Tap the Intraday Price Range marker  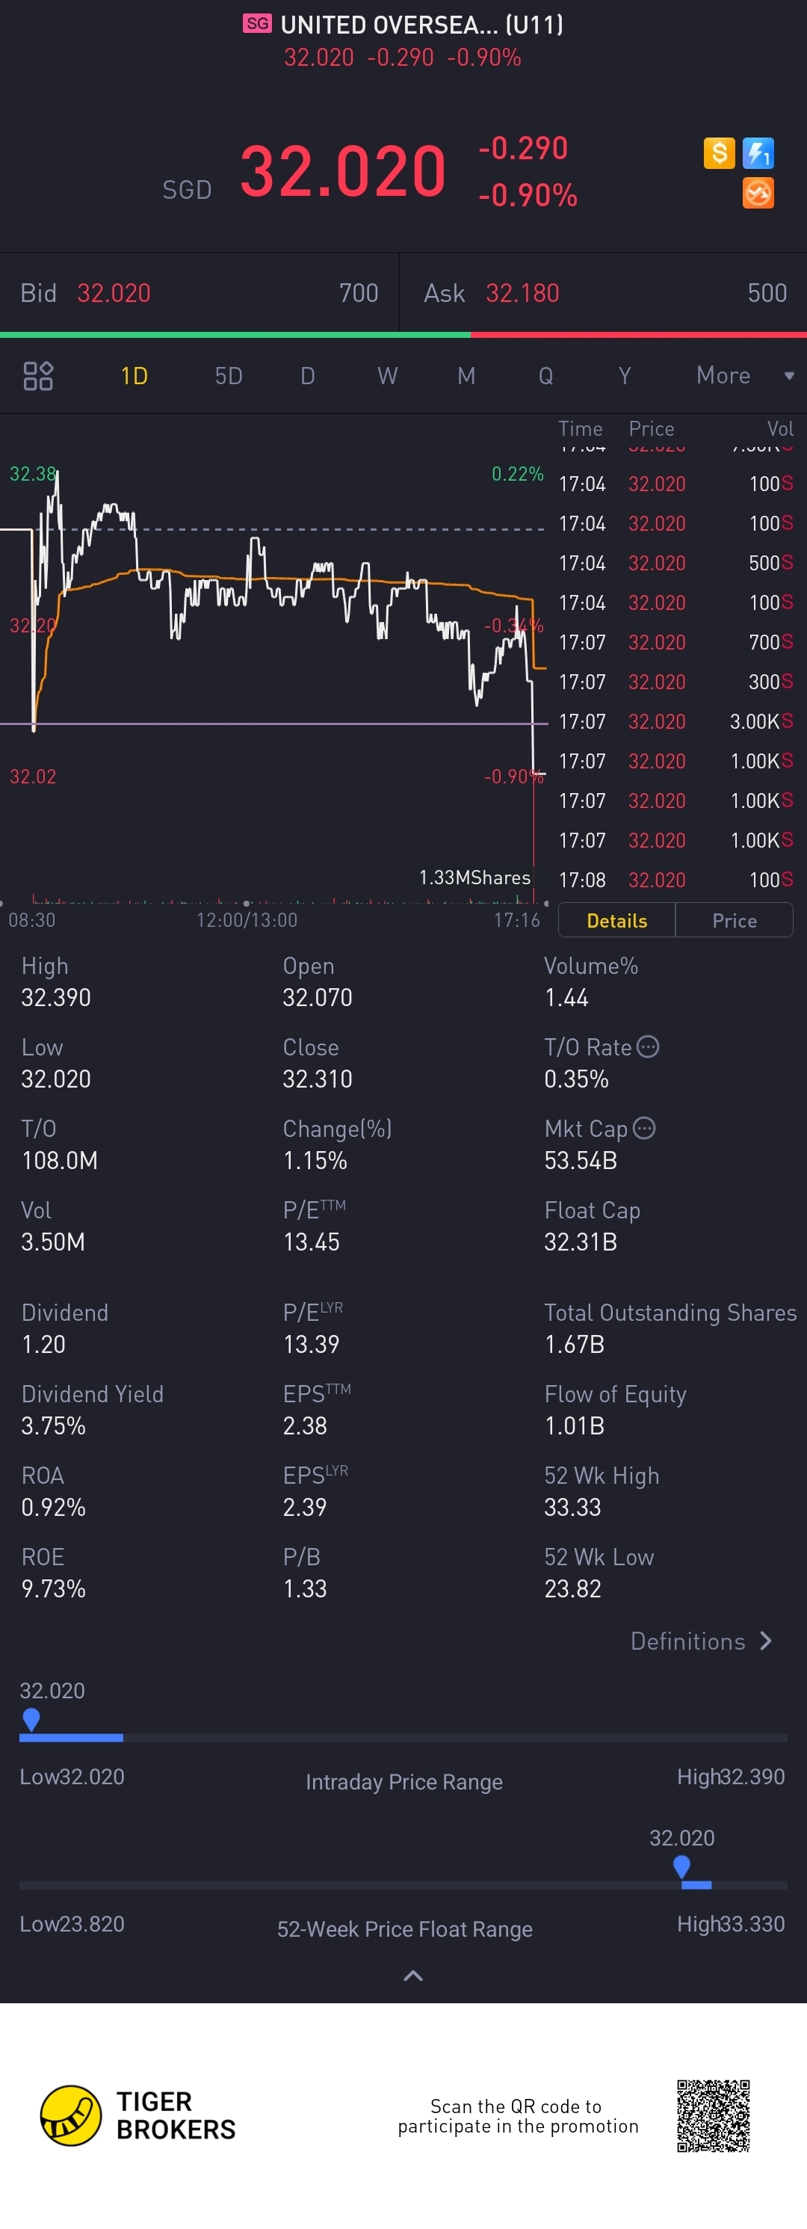[x=31, y=1718]
